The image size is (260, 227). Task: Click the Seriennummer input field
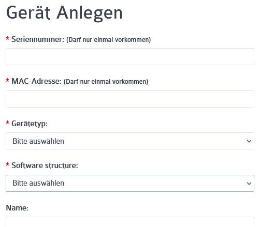point(130,57)
